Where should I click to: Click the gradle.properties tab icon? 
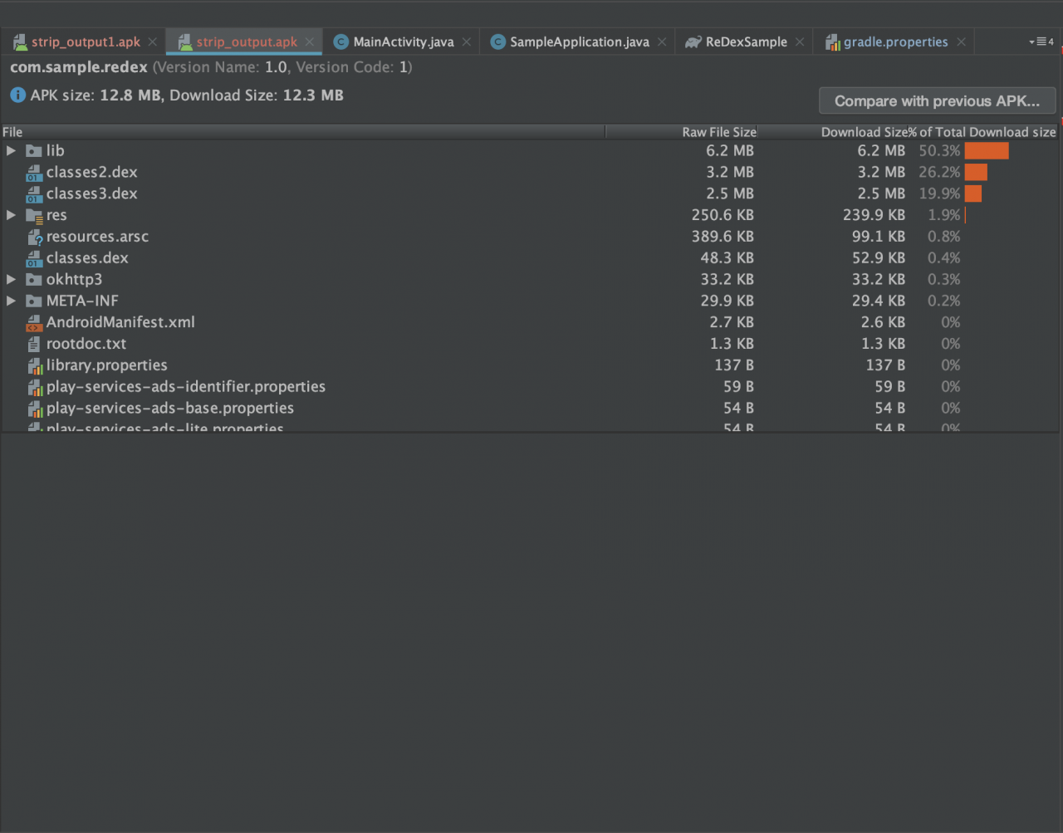click(832, 42)
